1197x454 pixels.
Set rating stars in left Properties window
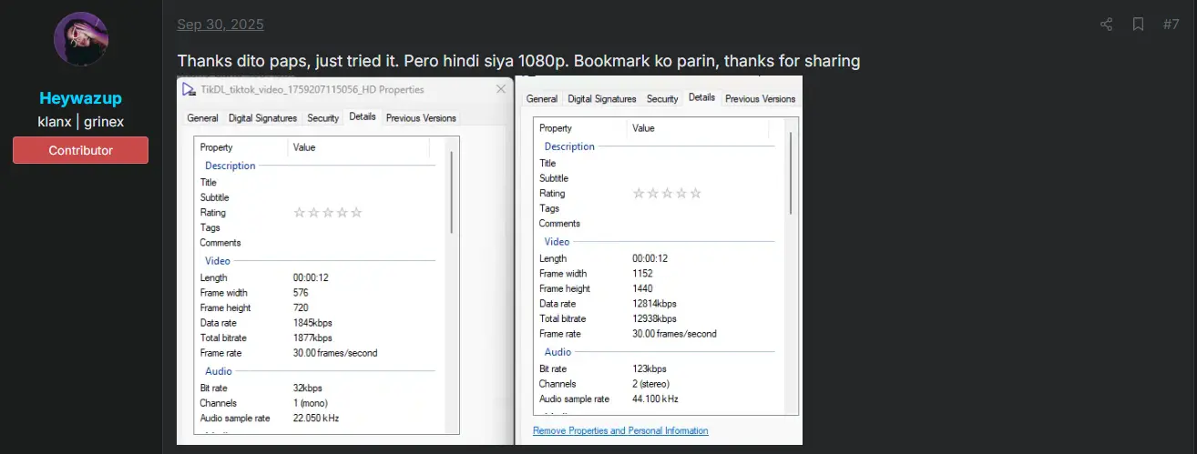[x=327, y=212]
